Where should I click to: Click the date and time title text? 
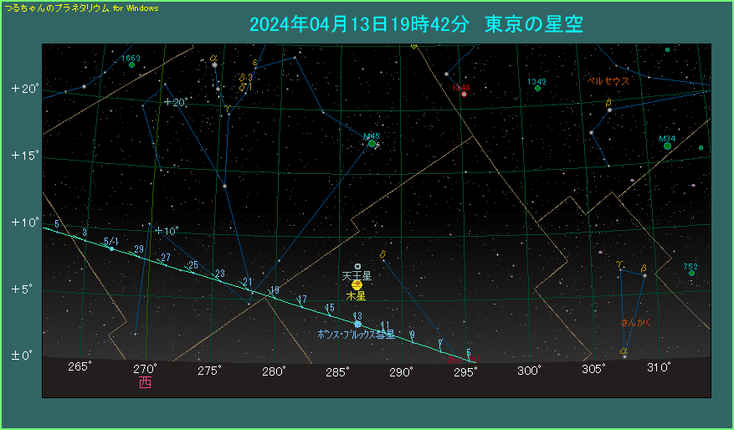click(x=416, y=24)
